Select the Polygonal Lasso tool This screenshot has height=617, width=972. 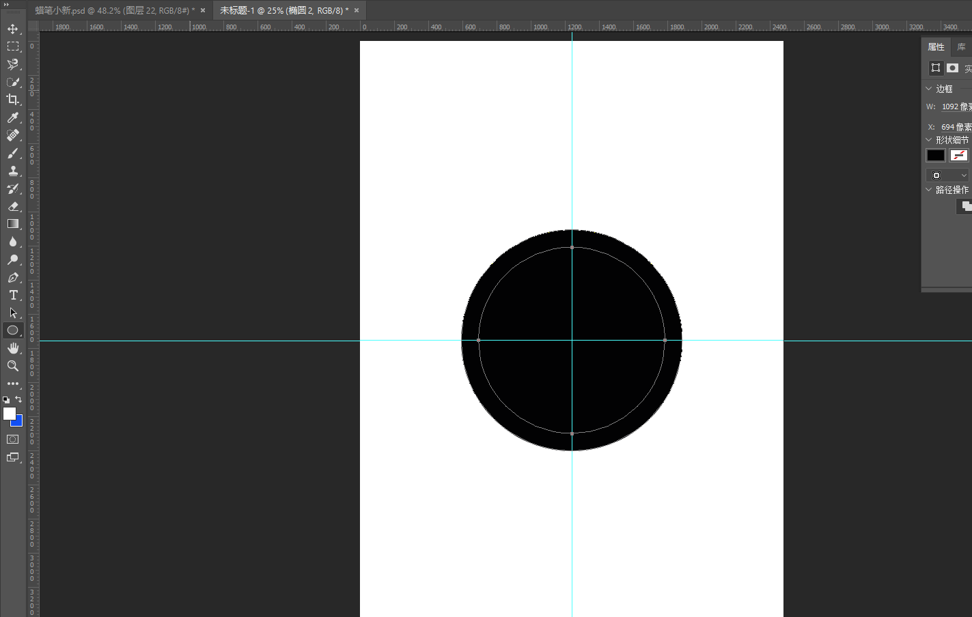[x=12, y=64]
